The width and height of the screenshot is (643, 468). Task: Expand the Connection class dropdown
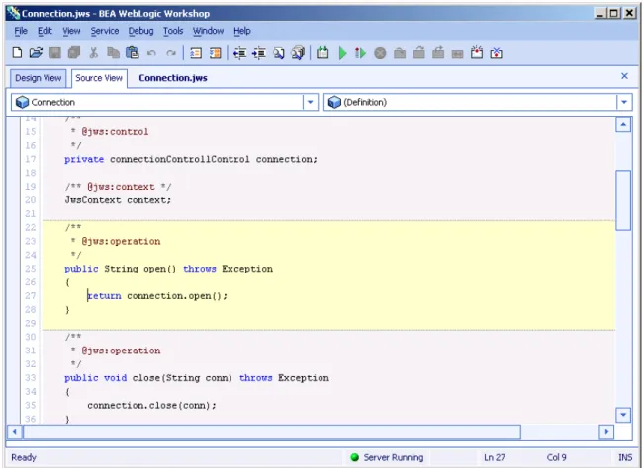tap(311, 102)
